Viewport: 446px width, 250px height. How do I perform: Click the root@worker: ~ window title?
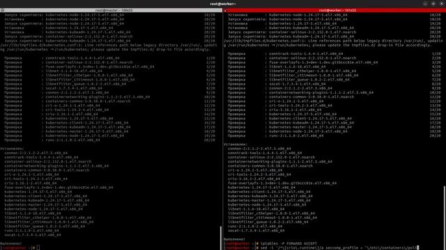223,3
